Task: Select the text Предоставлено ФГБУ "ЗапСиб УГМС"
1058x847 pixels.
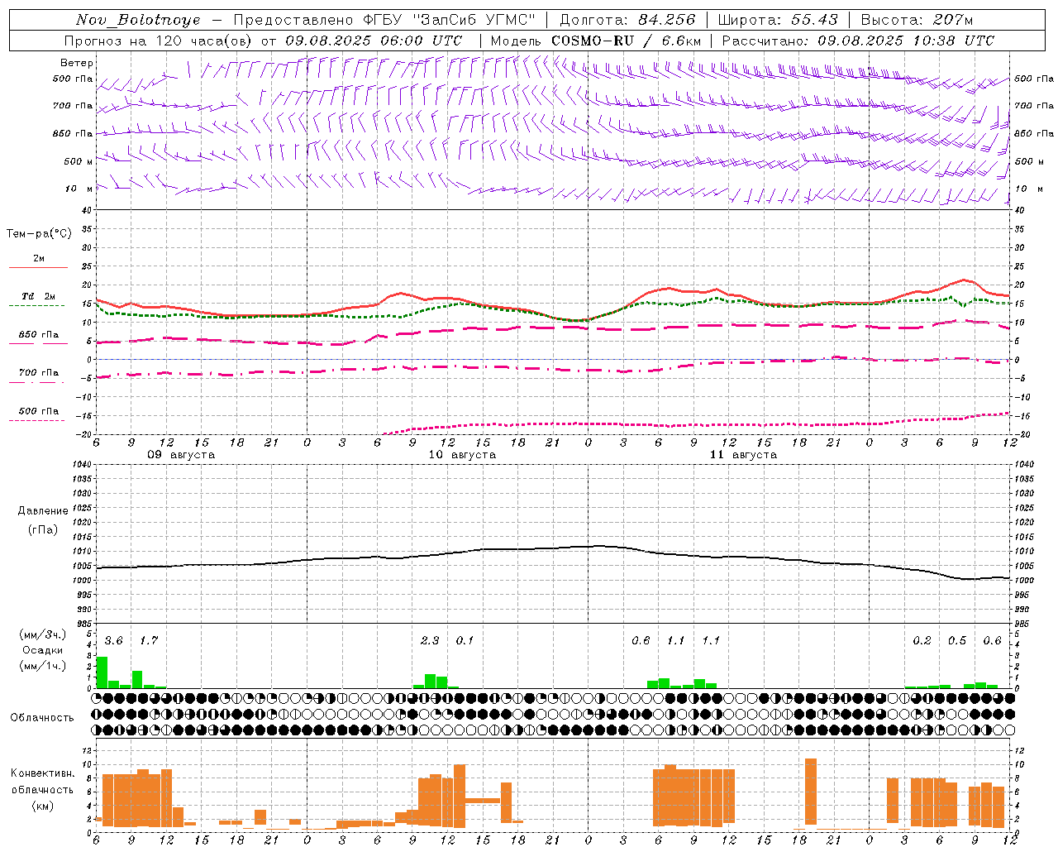Action: tap(385, 20)
